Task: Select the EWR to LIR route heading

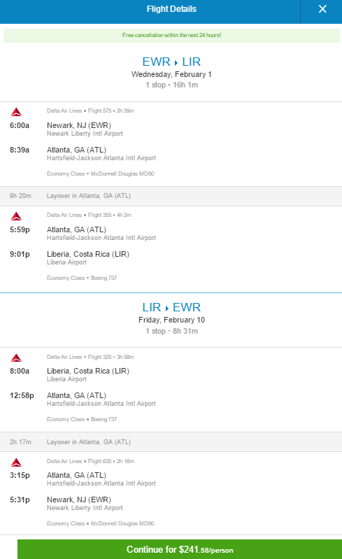Action: pos(171,62)
